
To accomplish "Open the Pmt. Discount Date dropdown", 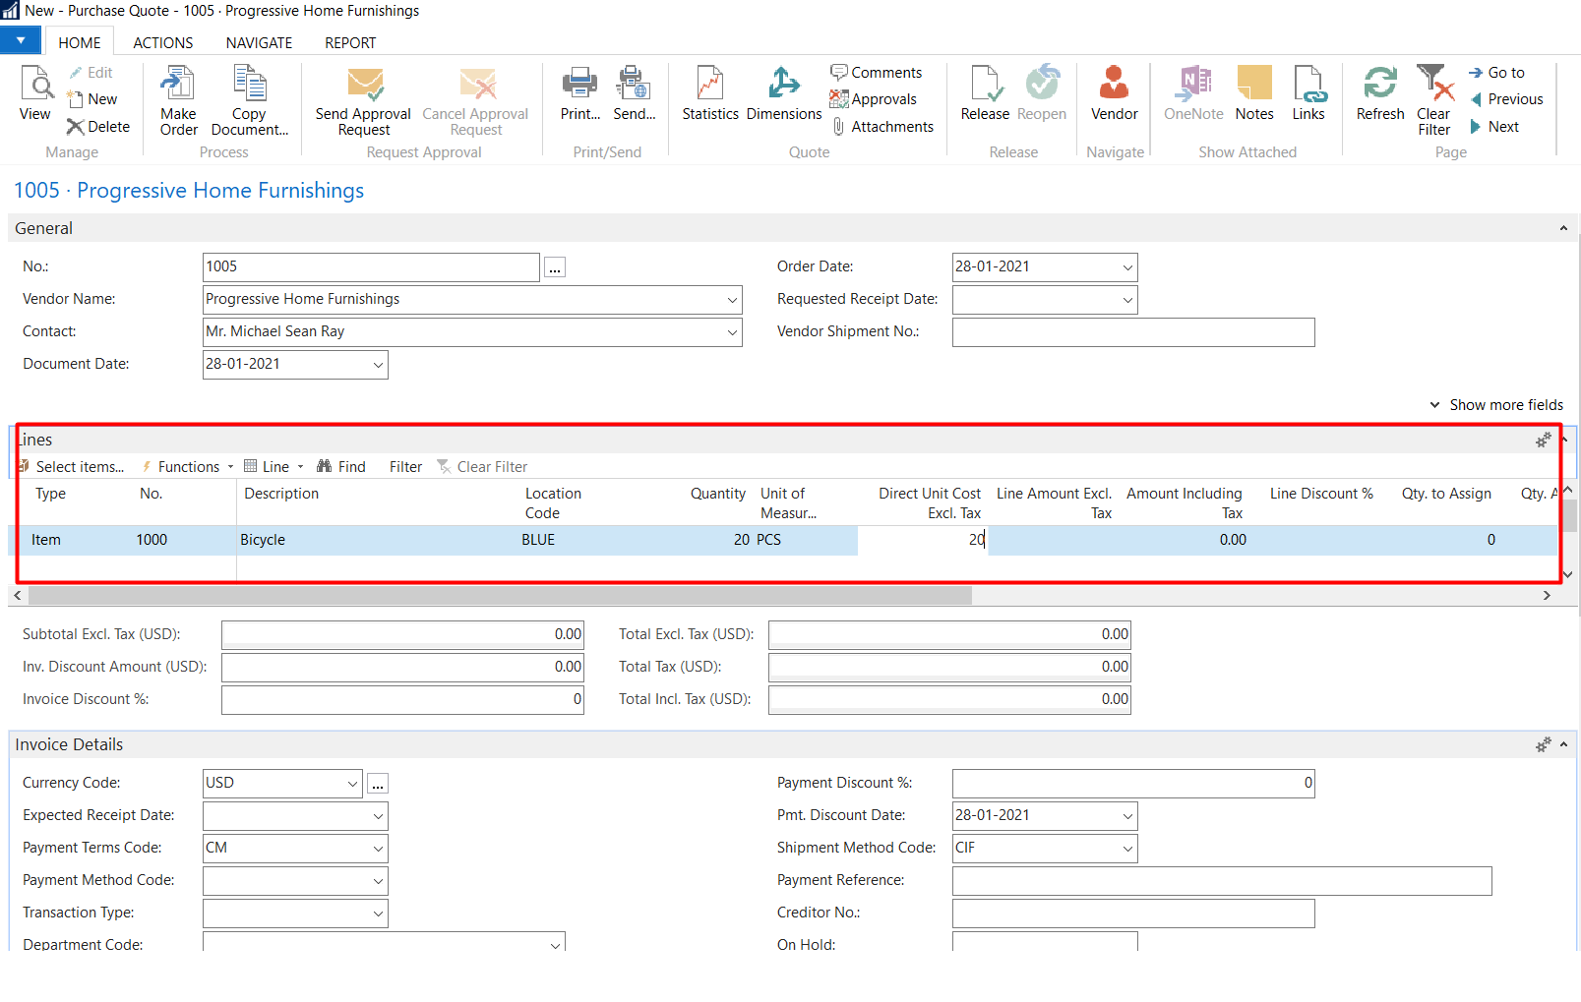I will (x=1127, y=816).
